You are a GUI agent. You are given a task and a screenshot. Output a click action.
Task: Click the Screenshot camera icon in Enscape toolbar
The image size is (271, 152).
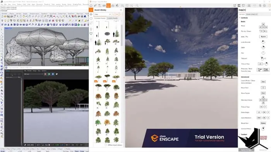coord(113,6)
